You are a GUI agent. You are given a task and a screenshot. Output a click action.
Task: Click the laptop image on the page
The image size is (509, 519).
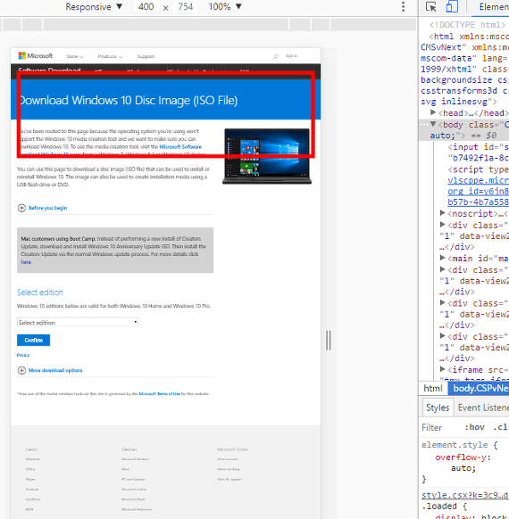[x=267, y=156]
